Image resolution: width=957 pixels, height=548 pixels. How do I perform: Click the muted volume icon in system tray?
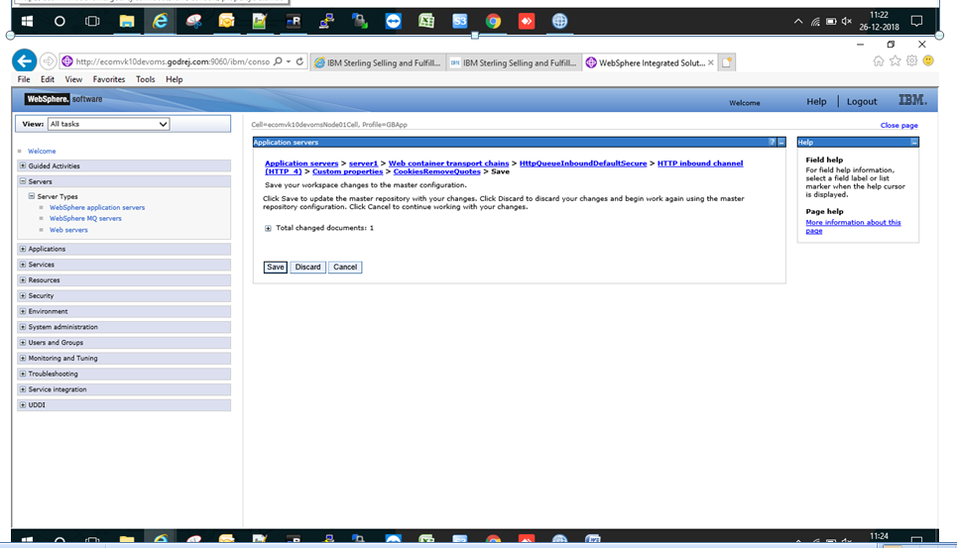tap(847, 22)
